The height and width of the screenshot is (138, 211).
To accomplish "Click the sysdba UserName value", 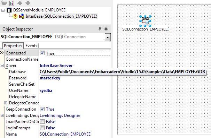I will pos(46,90).
